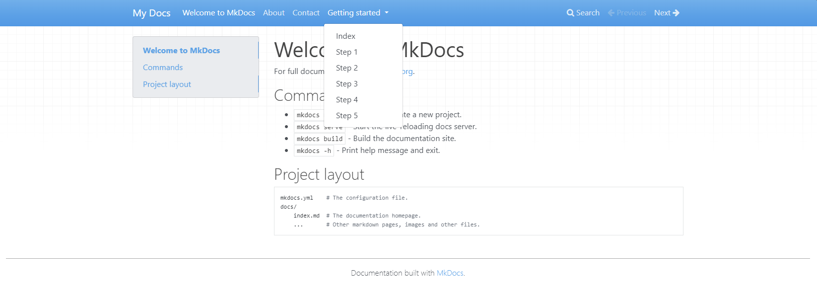Click the Previous arrow icon
The image size is (817, 295).
pyautogui.click(x=611, y=13)
